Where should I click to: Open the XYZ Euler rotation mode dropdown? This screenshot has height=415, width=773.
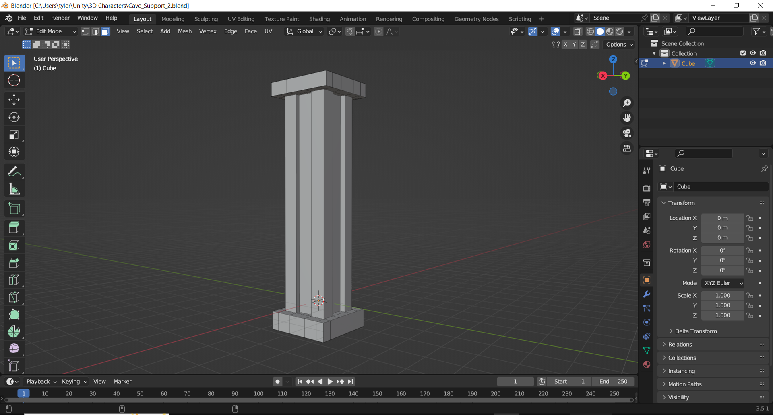(x=723, y=283)
